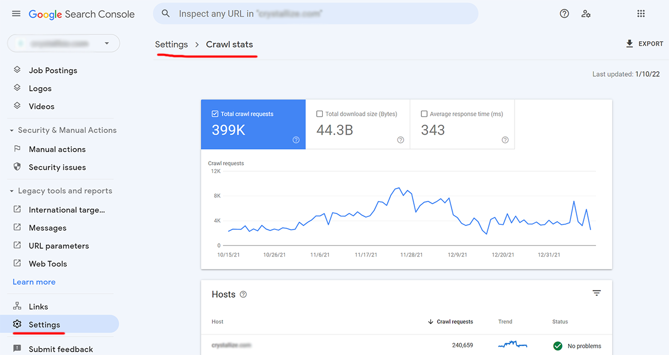Screen dimensions: 669x355
Task: Click the Status column header
Action: click(560, 322)
